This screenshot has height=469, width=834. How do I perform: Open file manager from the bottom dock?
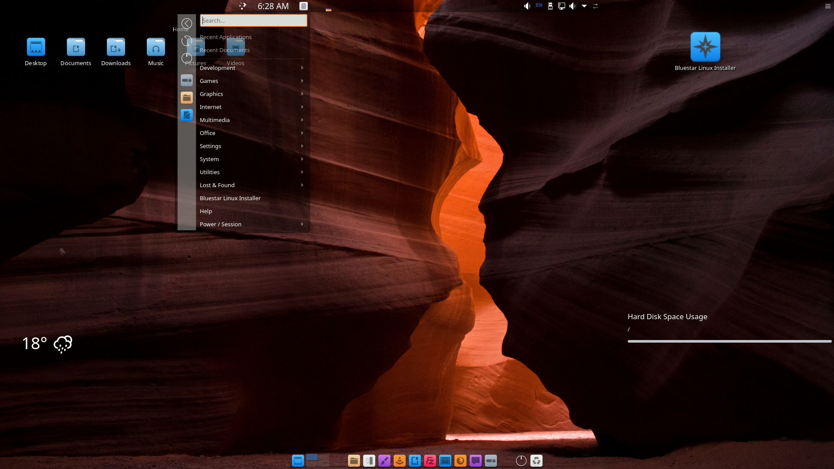pos(354,461)
